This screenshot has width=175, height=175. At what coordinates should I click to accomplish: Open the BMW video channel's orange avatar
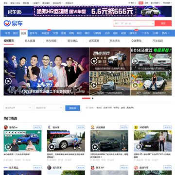tap(92, 127)
